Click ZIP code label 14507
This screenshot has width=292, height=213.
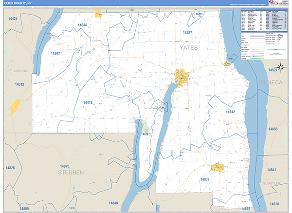(x=55, y=53)
